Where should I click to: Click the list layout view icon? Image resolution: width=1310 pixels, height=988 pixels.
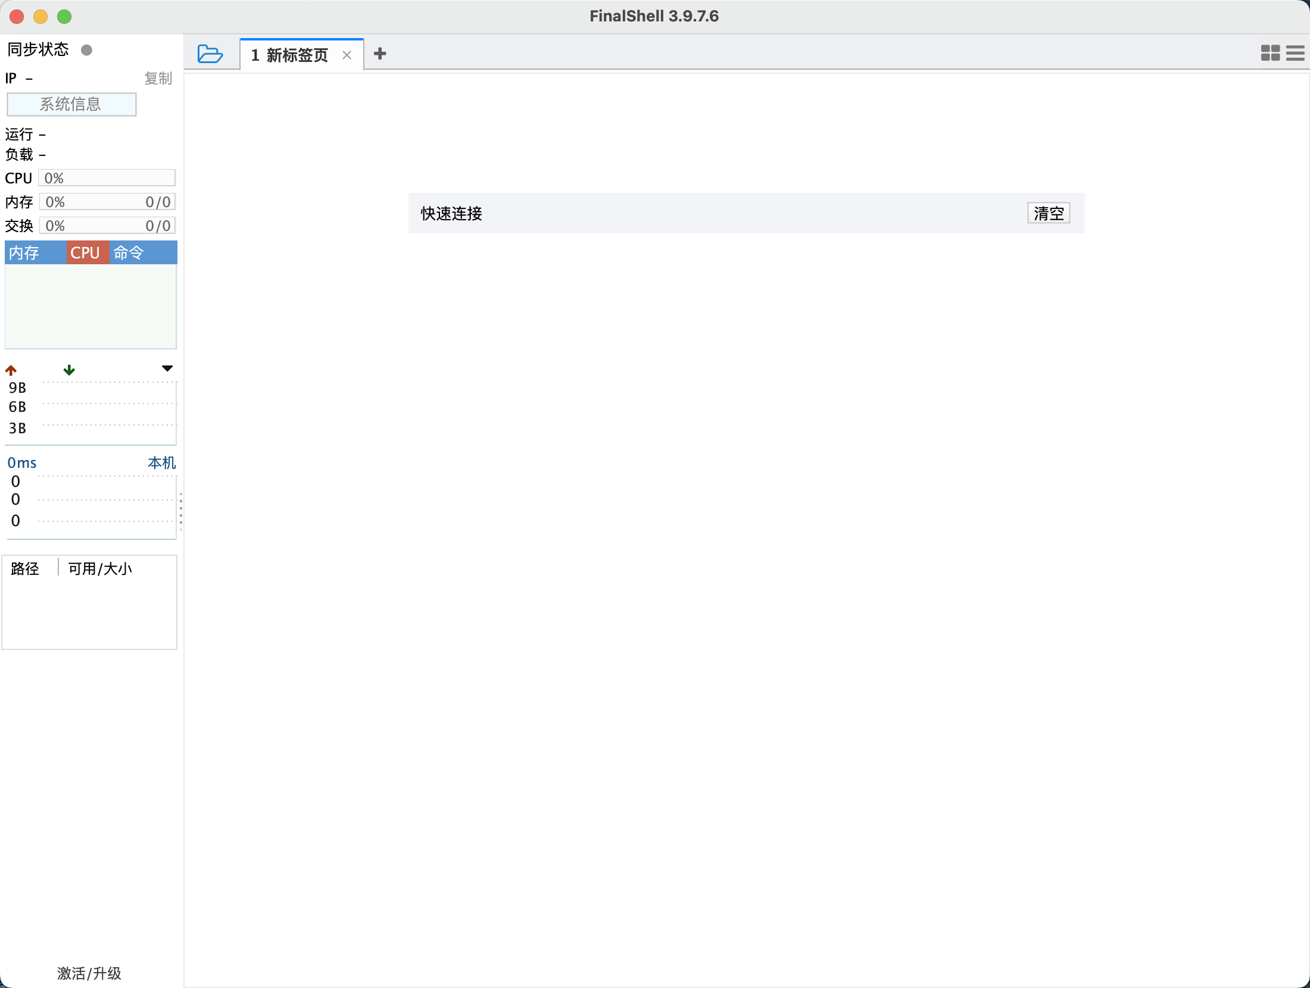[x=1296, y=53]
